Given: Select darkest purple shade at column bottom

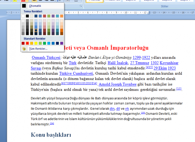Looking at the screenshot, I should [x=53, y=33].
